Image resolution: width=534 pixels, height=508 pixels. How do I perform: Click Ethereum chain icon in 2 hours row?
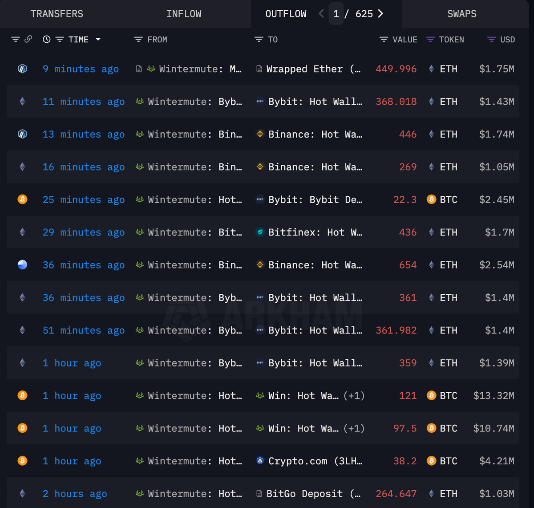[22, 493]
